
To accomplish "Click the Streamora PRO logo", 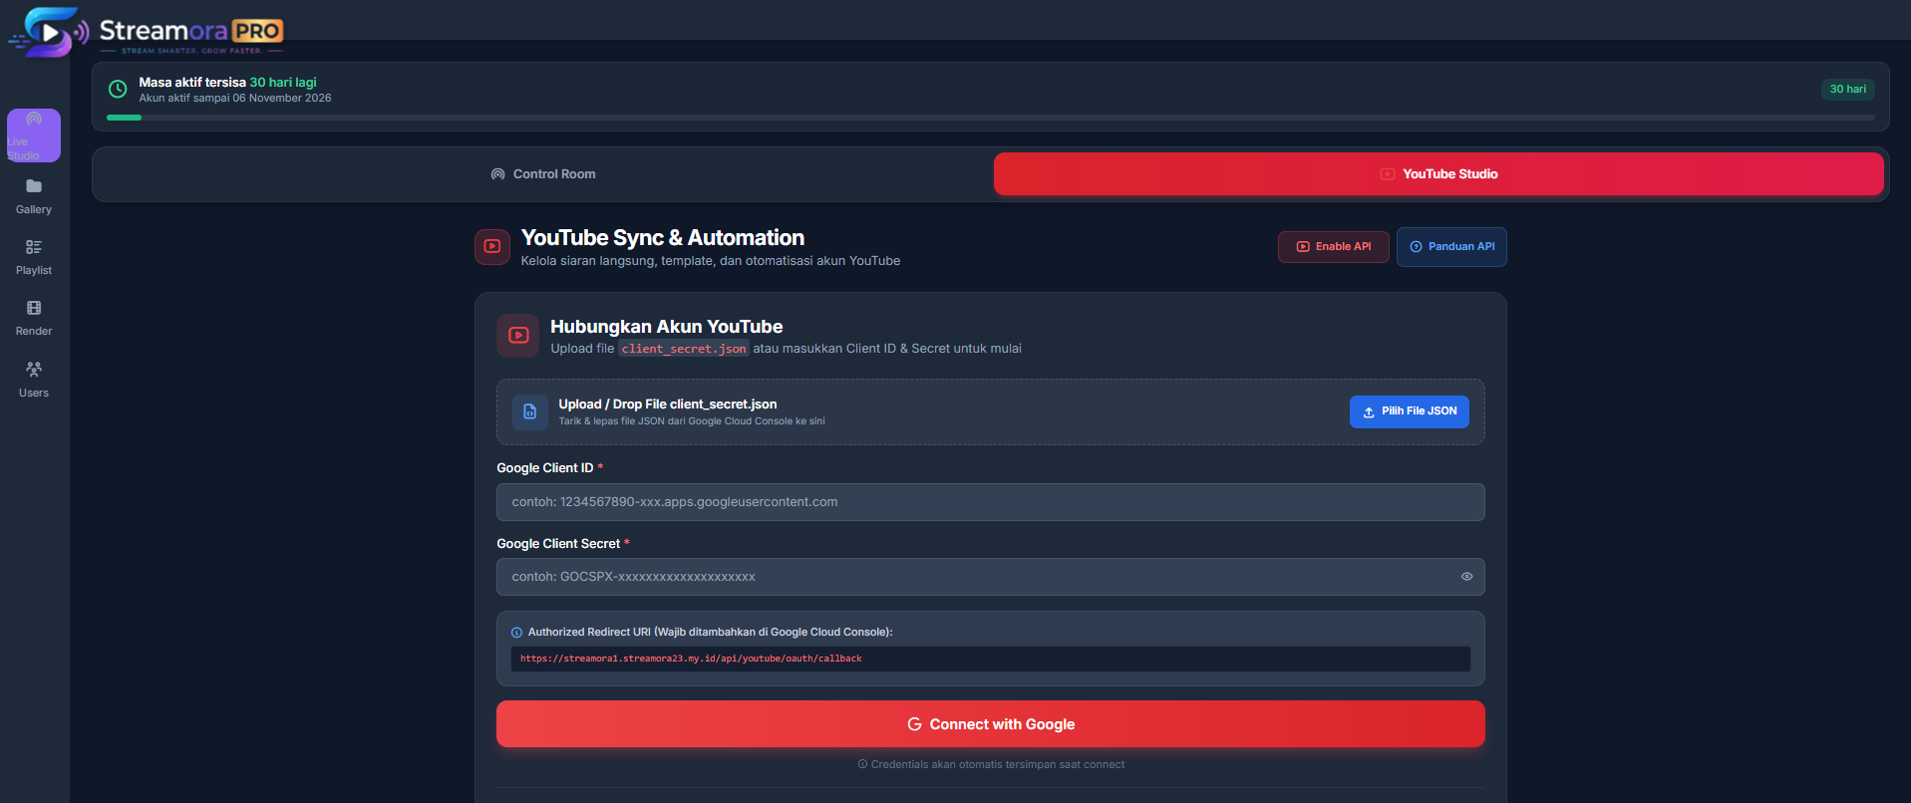I will [146, 32].
